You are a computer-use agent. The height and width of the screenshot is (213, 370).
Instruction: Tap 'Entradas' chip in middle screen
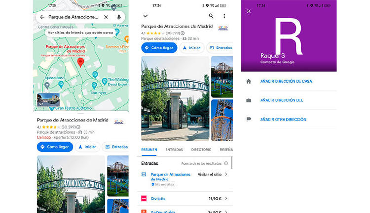(220, 48)
